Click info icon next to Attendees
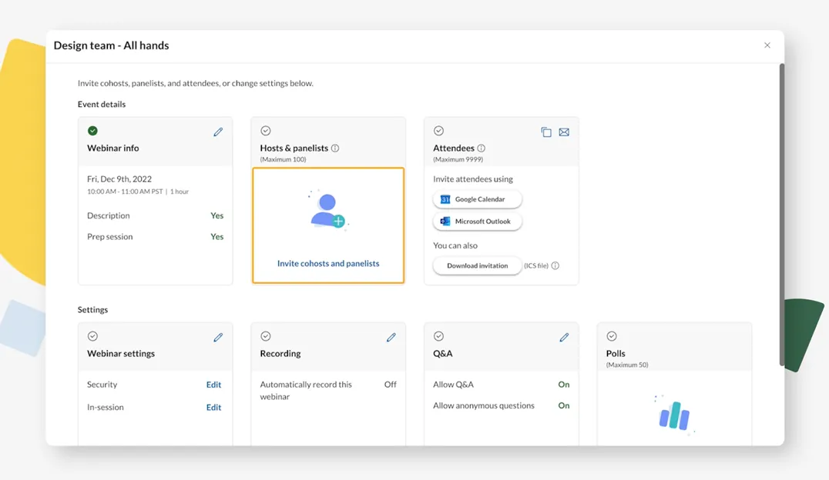 pos(482,148)
